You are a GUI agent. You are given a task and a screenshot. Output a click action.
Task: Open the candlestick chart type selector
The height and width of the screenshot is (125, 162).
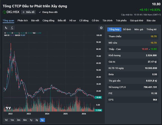6,28
